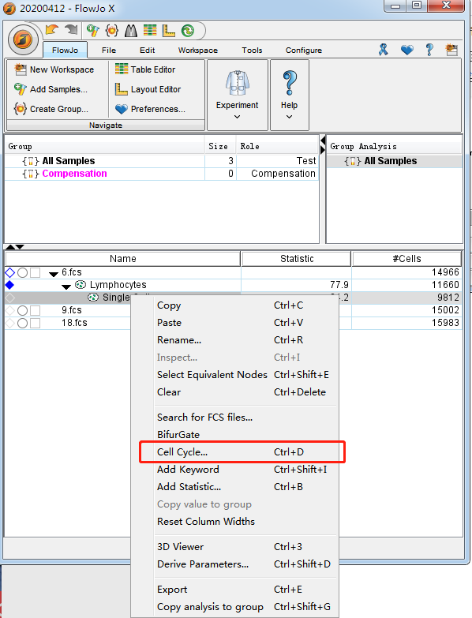Click the blue heart icon at top right
Screen dimensions: 472x618
407,50
